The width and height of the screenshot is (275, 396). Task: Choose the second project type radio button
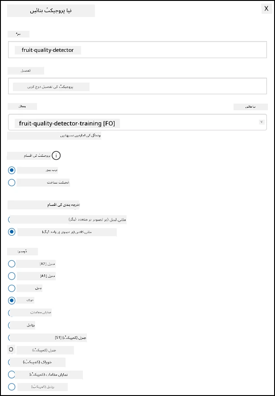click(x=12, y=183)
